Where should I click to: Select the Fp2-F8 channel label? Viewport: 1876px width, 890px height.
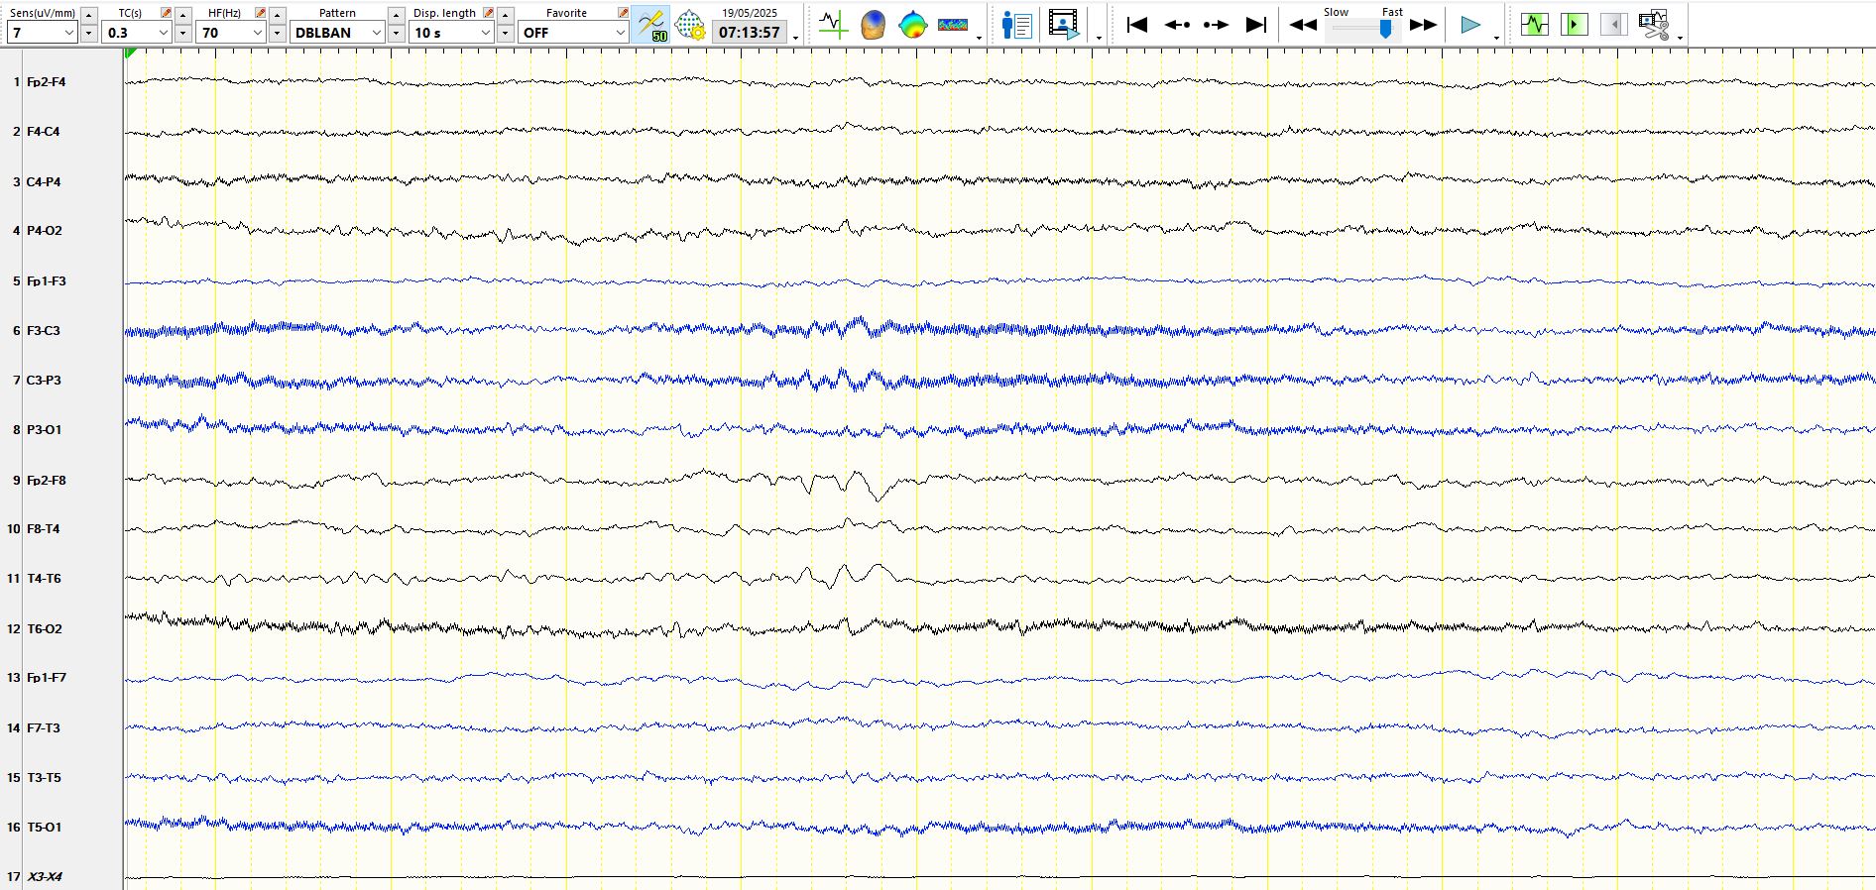pyautogui.click(x=47, y=481)
